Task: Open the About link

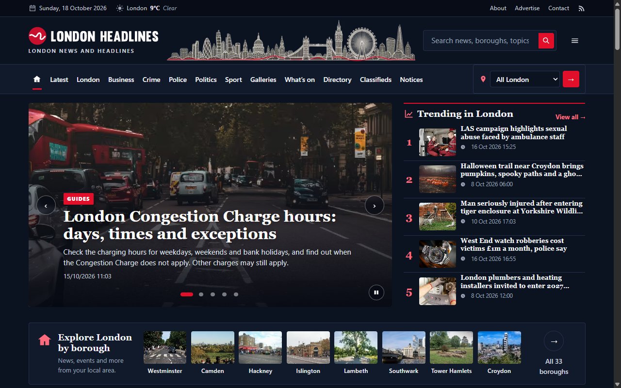Action: tap(498, 8)
